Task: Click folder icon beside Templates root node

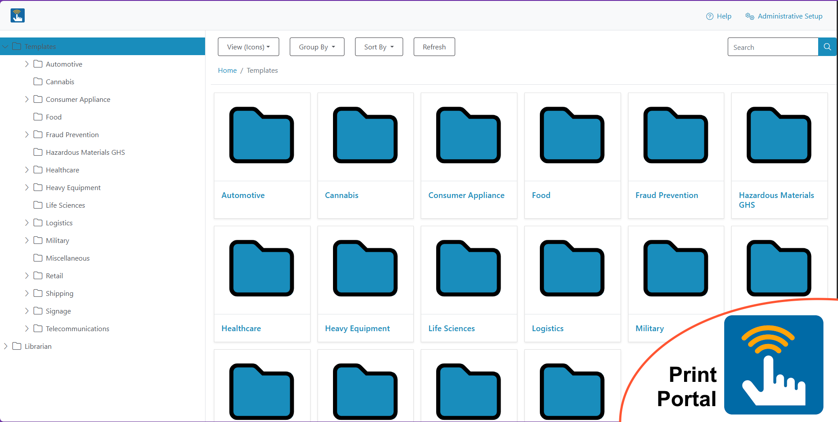Action: 17,46
